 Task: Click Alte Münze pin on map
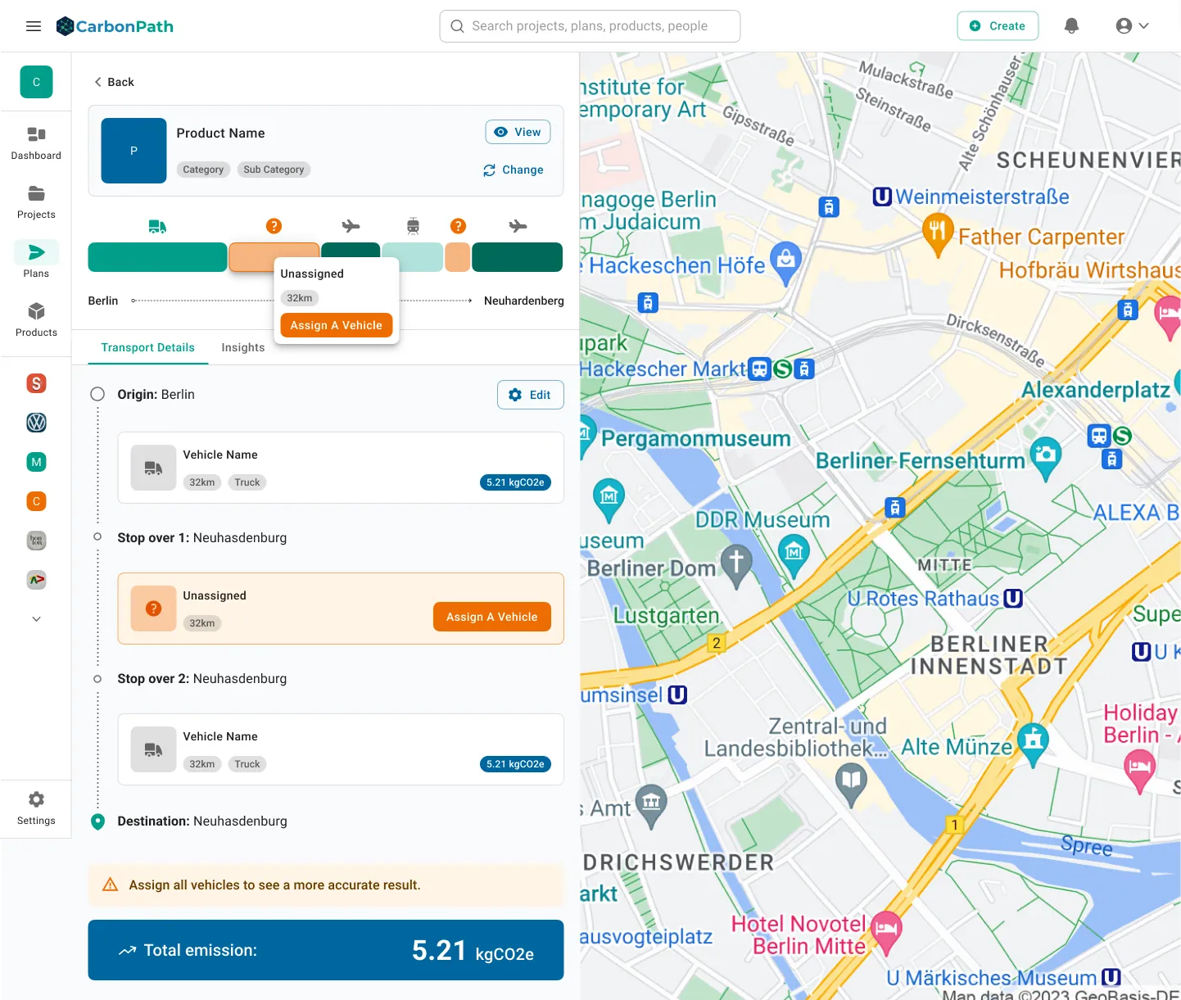click(x=1033, y=744)
